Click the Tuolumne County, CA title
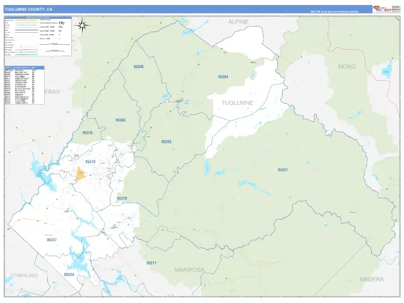This screenshot has height=303, width=404. point(28,9)
